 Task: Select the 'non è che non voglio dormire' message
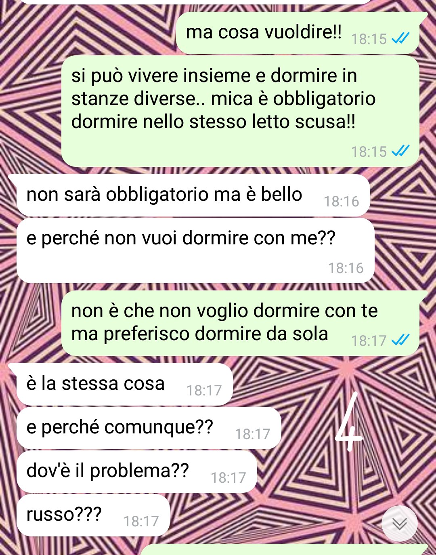[x=244, y=323]
